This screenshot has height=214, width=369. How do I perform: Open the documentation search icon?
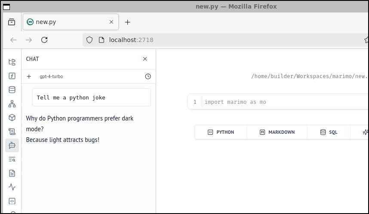[x=12, y=160]
